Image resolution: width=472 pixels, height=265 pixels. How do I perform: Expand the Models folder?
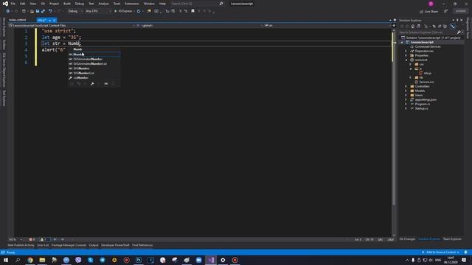pos(406,91)
